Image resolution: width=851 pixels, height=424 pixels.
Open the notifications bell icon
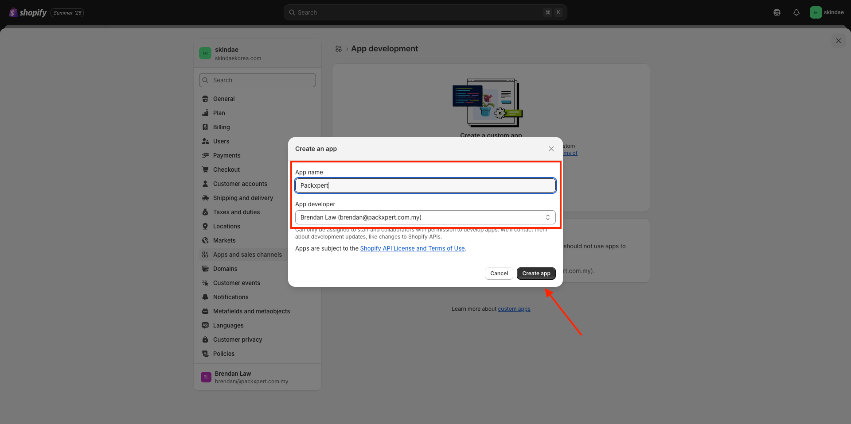pos(796,12)
